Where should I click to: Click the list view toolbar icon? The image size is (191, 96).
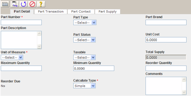click(5, 4)
